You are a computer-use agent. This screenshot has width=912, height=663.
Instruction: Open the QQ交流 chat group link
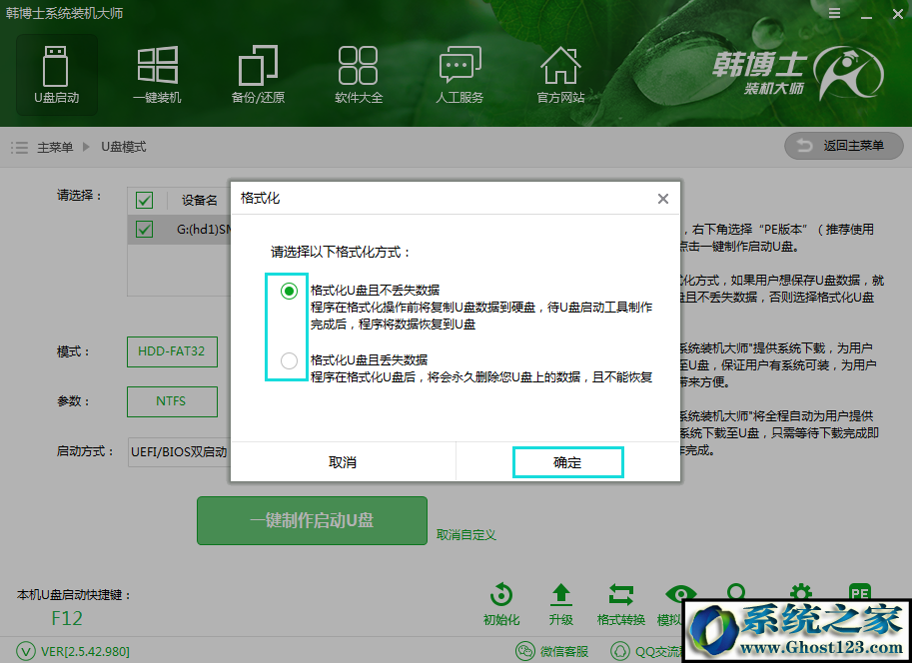pos(646,651)
